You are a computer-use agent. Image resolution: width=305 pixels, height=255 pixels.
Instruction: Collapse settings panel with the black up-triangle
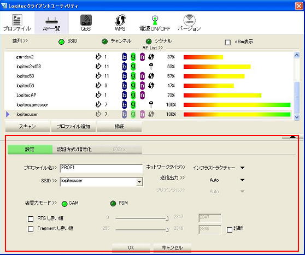point(292,137)
